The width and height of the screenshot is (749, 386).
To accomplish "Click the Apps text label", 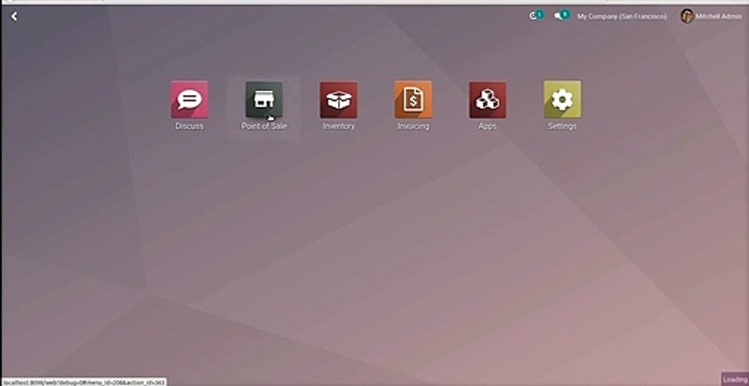I will pyautogui.click(x=488, y=126).
